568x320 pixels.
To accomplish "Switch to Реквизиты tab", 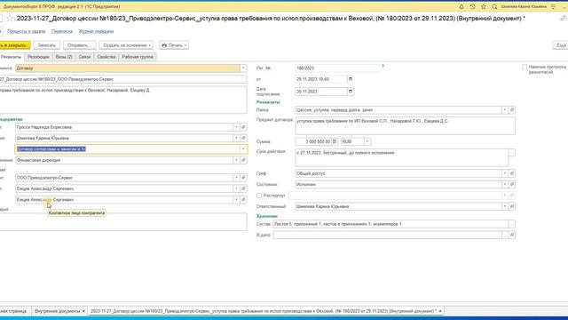I will tap(11, 57).
